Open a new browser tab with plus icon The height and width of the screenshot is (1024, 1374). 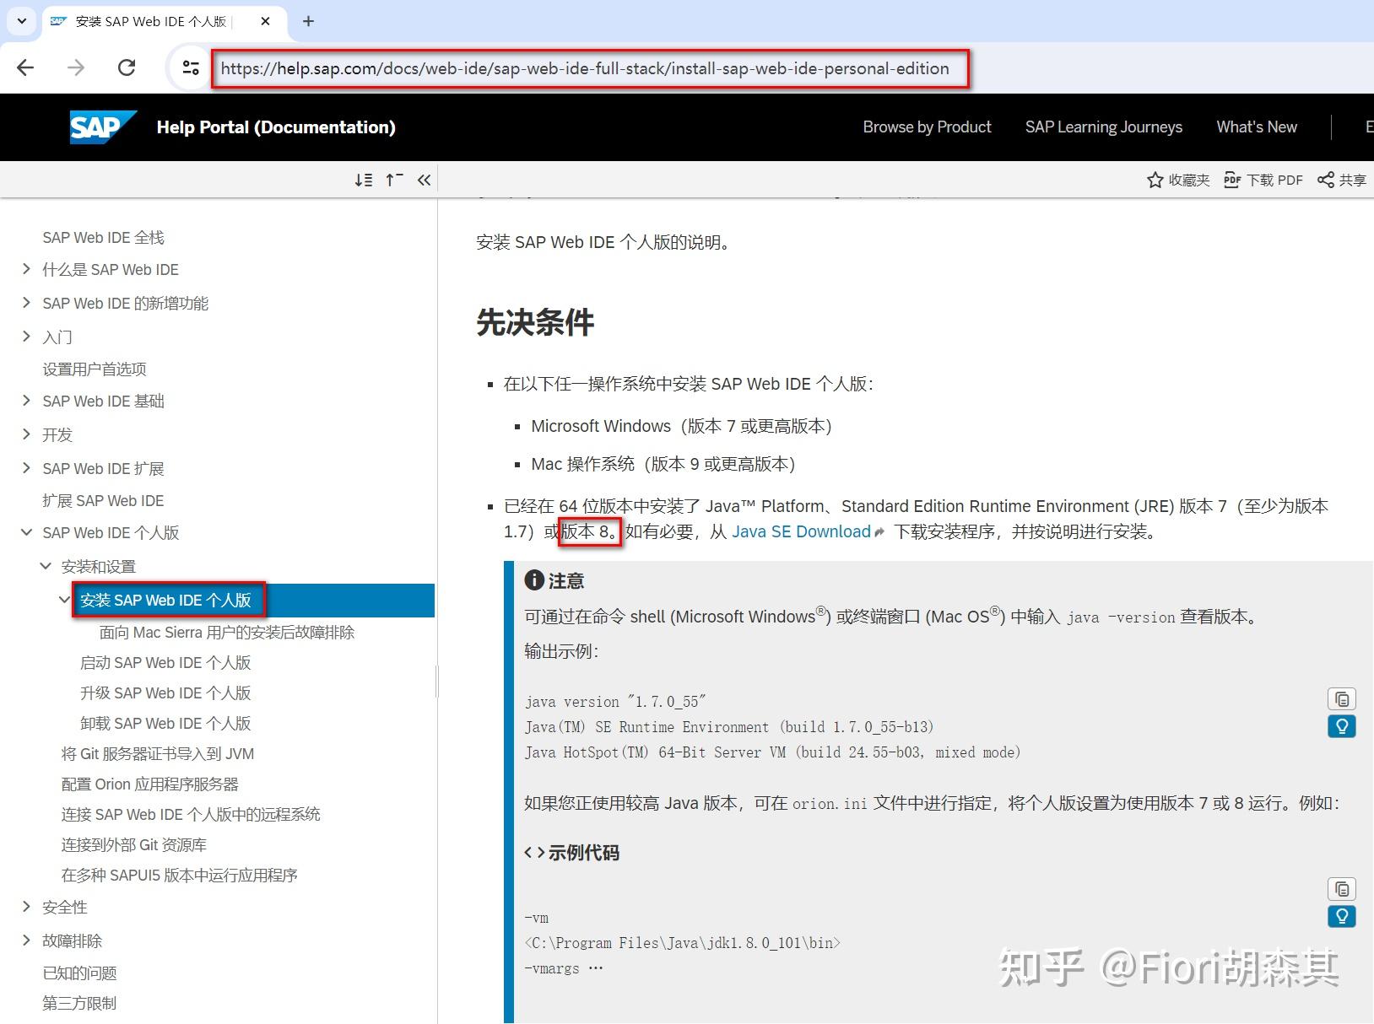coord(308,21)
